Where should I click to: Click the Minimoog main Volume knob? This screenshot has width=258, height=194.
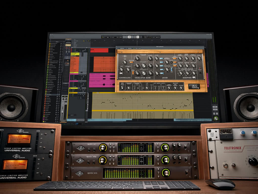click(x=199, y=58)
